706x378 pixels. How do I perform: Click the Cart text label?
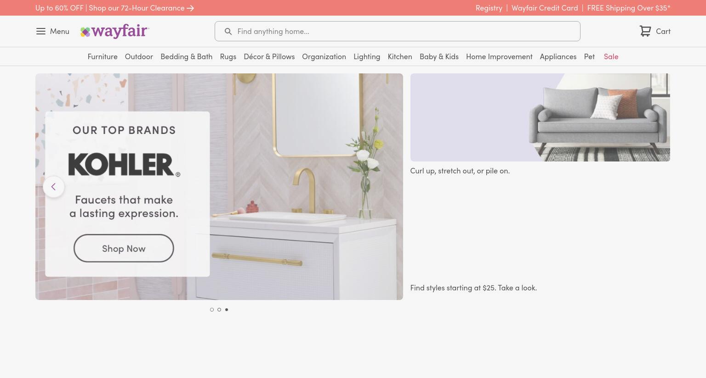click(x=663, y=31)
